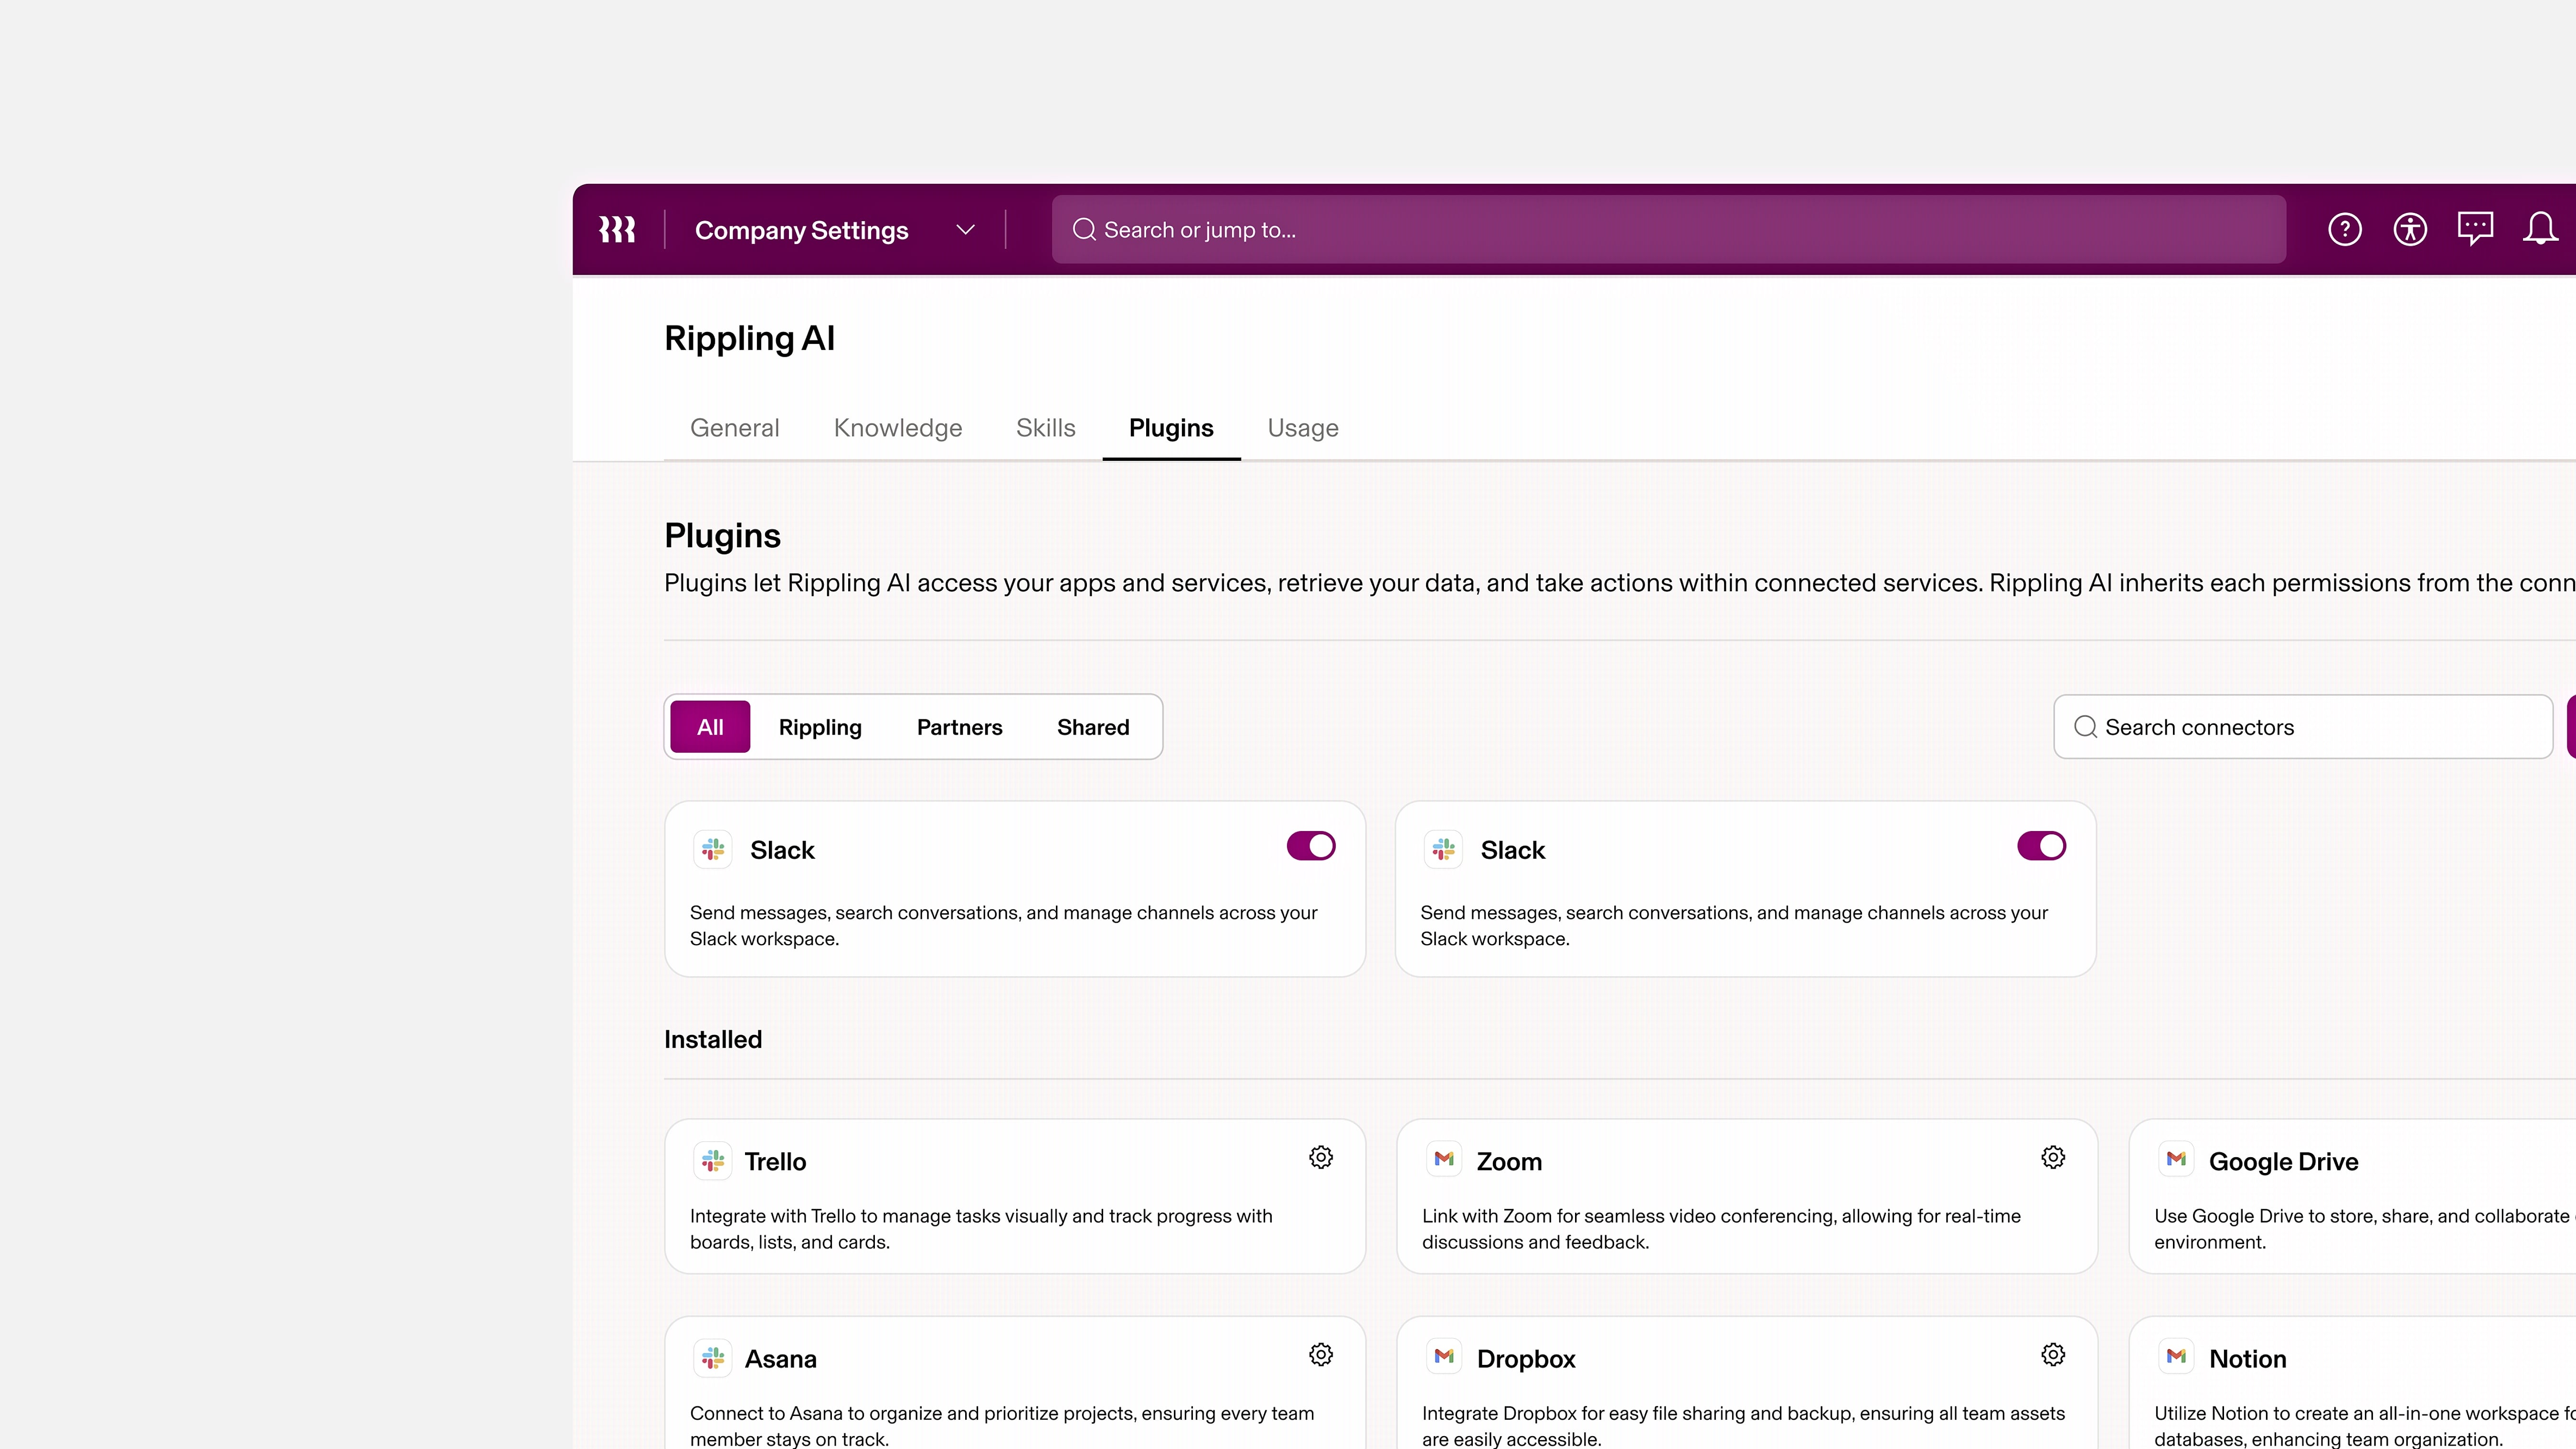Click the Notion plugin name
Image resolution: width=2576 pixels, height=1449 pixels.
pyautogui.click(x=2247, y=1359)
